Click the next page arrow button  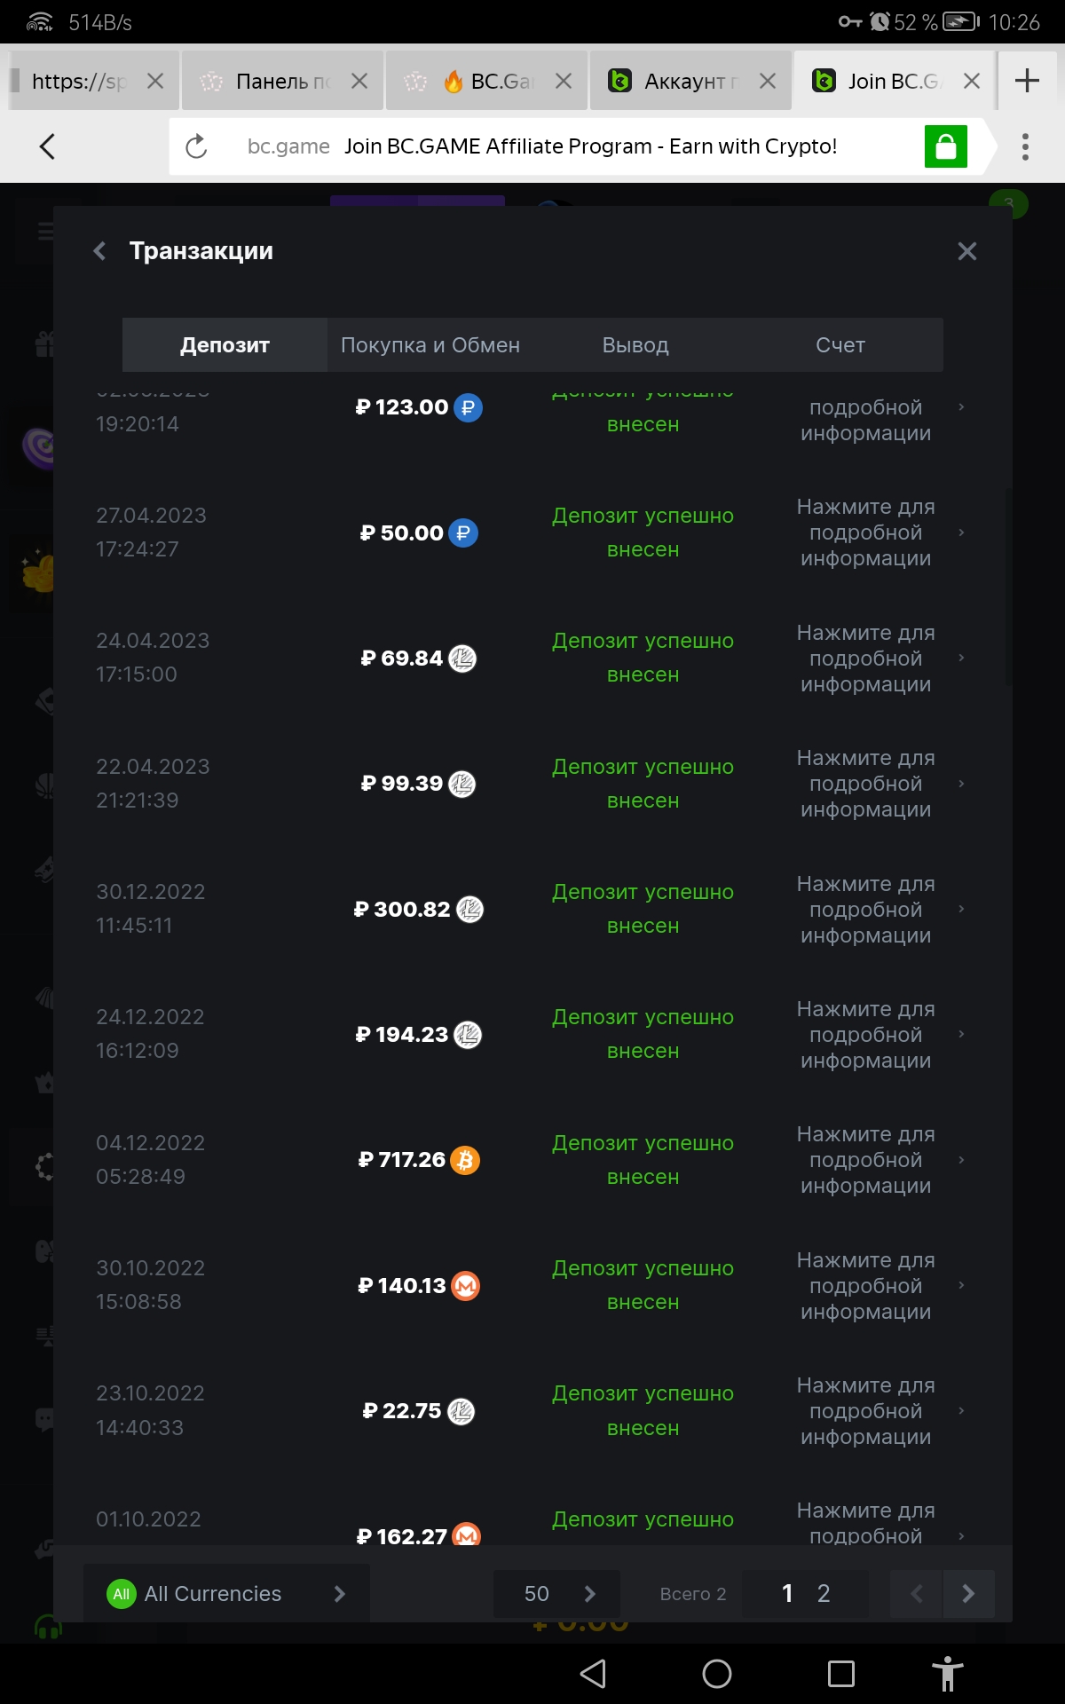click(x=968, y=1594)
